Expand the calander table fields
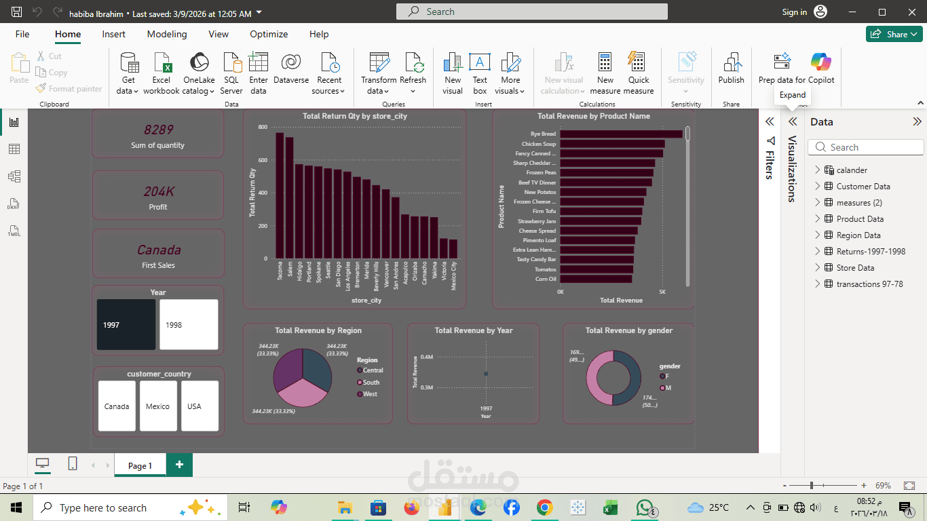The image size is (927, 521). [817, 170]
